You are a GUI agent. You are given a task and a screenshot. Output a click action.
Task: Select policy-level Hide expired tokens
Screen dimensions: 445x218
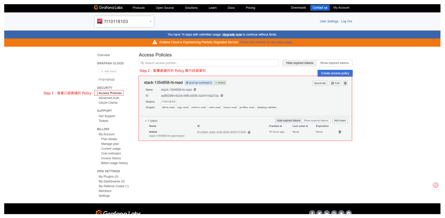288,121
